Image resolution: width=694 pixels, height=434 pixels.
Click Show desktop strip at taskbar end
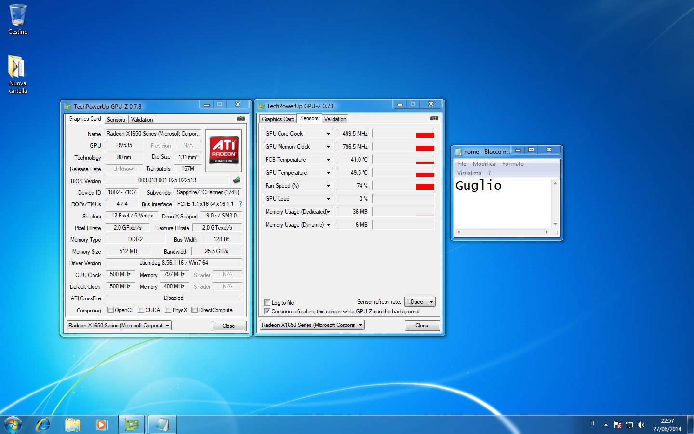(690, 425)
